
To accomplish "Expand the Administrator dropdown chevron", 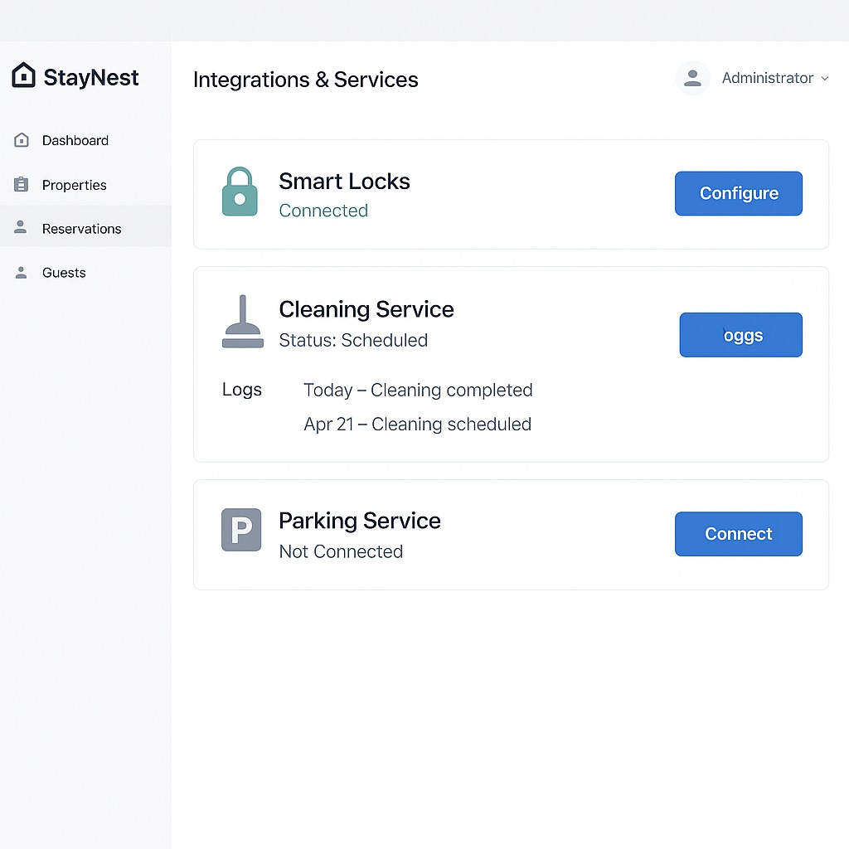I will pyautogui.click(x=824, y=78).
